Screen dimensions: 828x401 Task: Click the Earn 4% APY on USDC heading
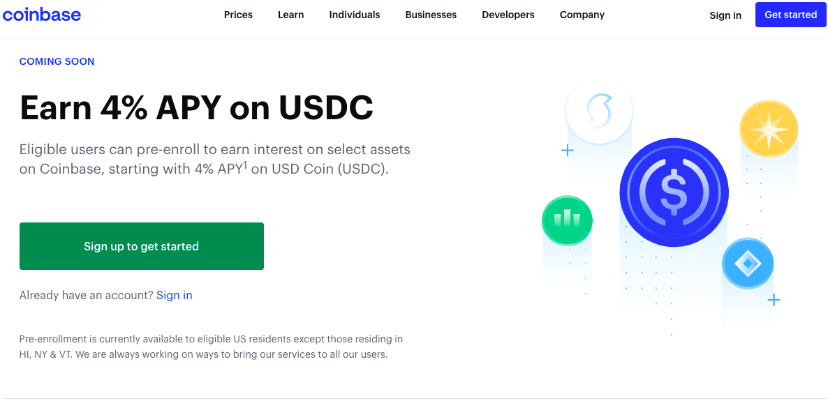point(196,107)
